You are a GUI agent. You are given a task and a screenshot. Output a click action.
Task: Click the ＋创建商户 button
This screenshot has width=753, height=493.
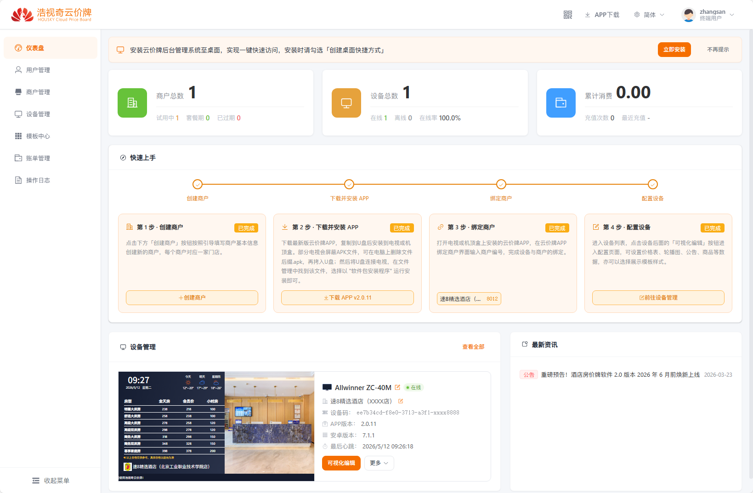192,298
